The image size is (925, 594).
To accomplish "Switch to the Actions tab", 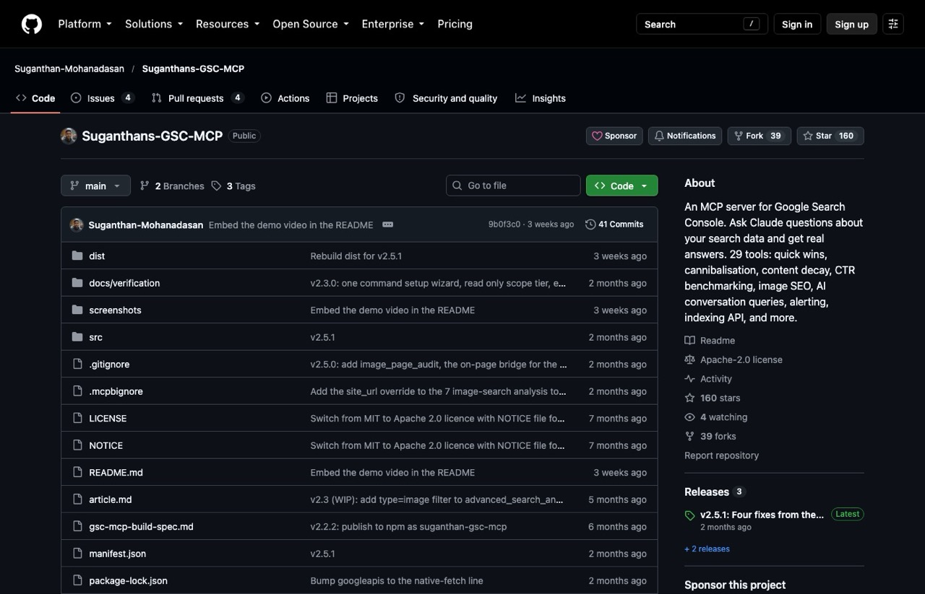I will [x=285, y=98].
